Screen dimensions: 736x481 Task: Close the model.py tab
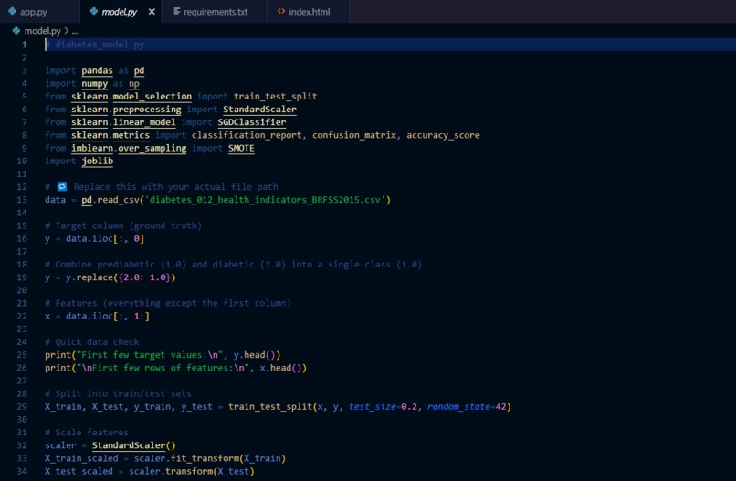[152, 11]
